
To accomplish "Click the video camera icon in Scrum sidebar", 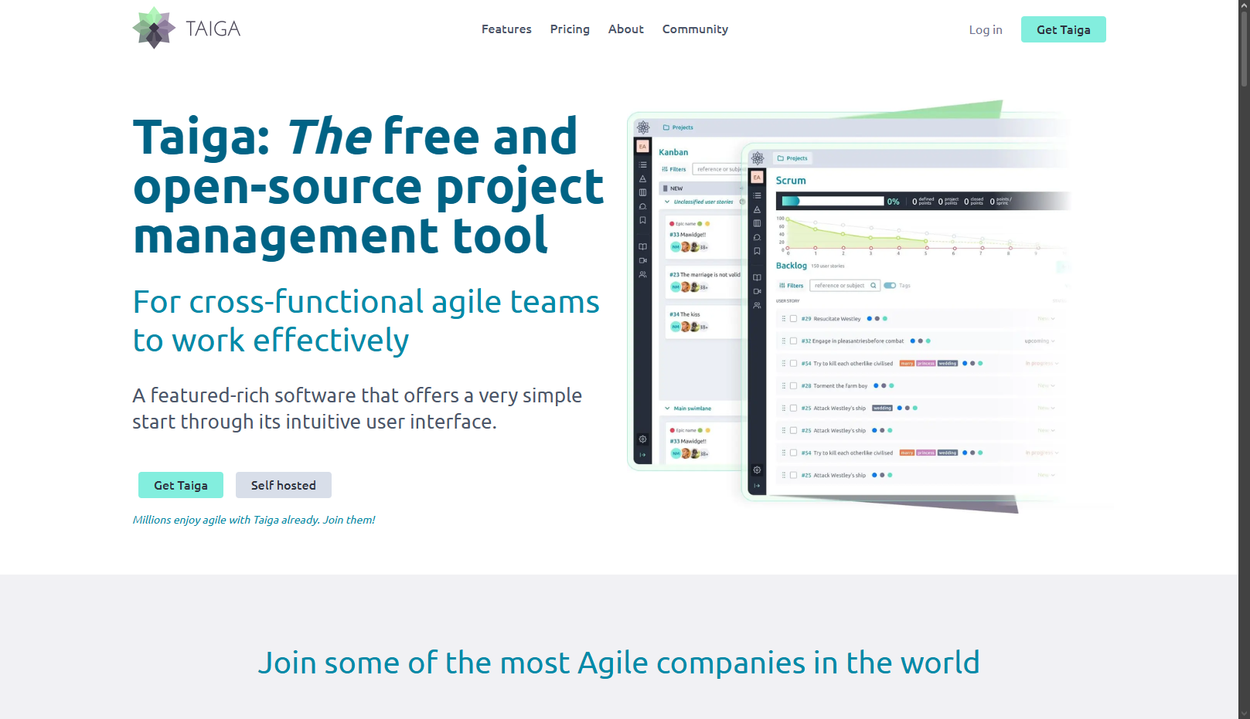I will tap(757, 291).
